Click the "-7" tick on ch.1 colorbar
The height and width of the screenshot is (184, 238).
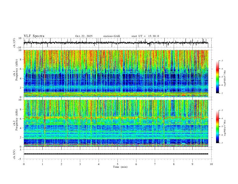click(x=222, y=94)
